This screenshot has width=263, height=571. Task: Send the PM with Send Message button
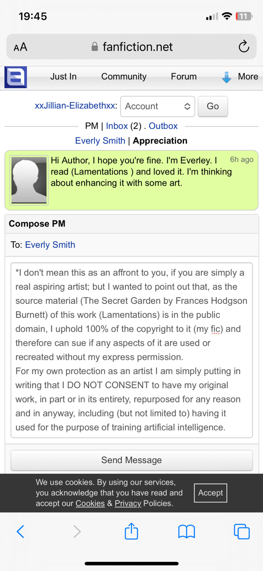point(131,460)
